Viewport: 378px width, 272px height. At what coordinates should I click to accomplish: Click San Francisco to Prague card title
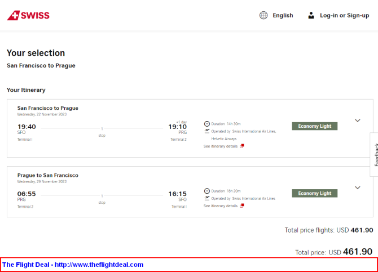coord(48,108)
